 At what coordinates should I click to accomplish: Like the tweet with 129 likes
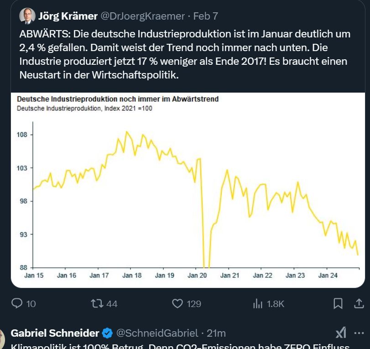tap(177, 304)
